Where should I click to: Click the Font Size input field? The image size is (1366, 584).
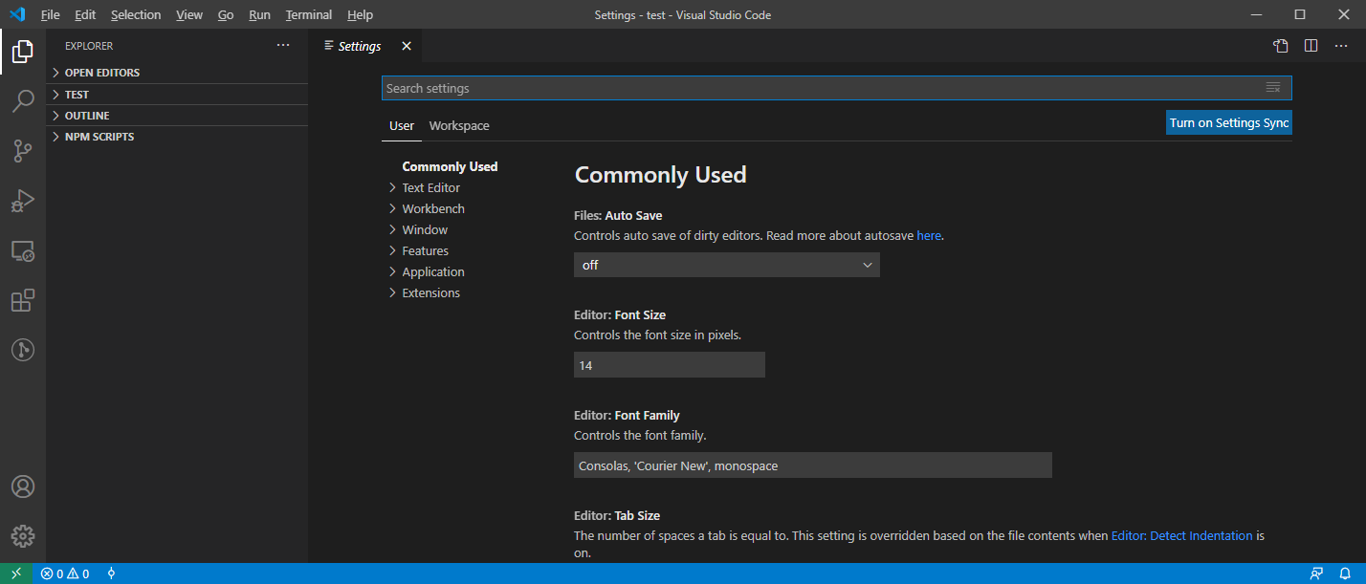pos(670,365)
